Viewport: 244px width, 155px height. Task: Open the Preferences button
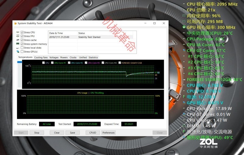pyautogui.click(x=109, y=133)
